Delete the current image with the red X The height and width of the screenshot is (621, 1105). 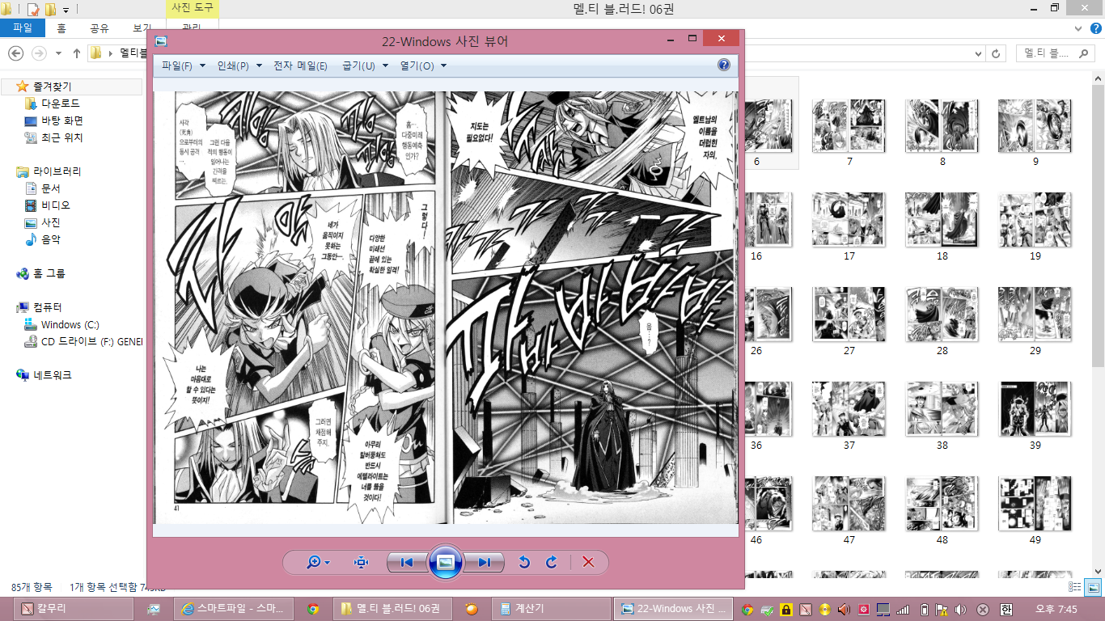[x=588, y=563]
